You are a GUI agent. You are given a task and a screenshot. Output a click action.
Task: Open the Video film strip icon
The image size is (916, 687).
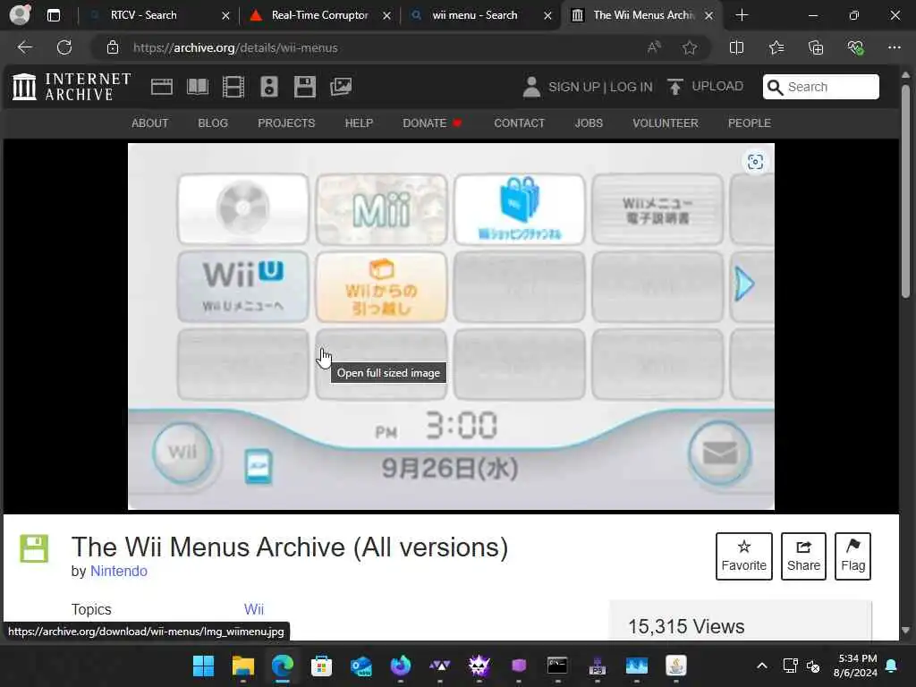(x=233, y=87)
